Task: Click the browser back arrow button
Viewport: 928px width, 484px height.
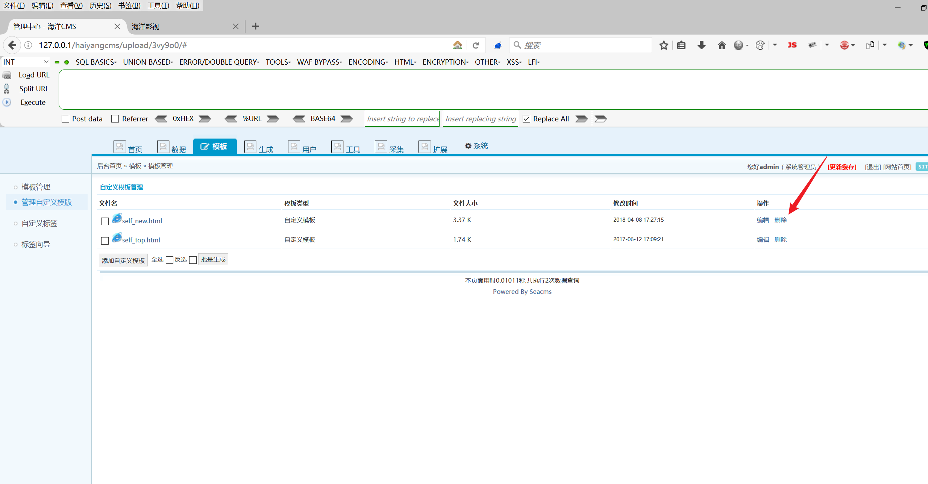Action: pyautogui.click(x=12, y=45)
